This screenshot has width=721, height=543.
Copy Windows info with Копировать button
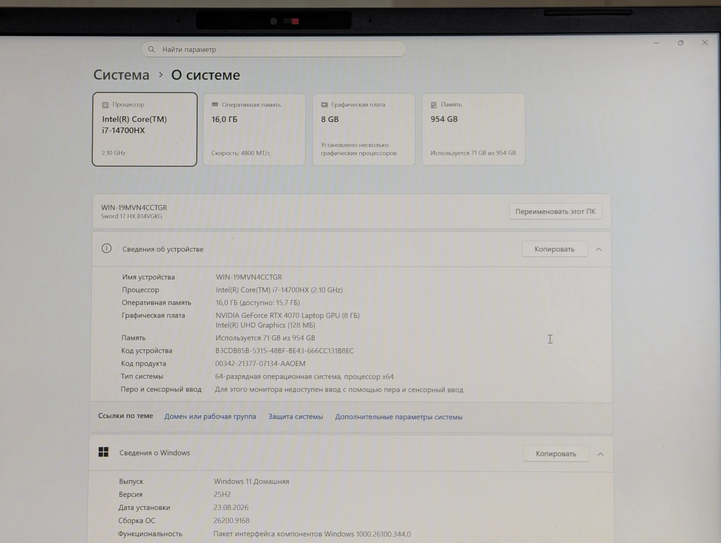pyautogui.click(x=556, y=454)
